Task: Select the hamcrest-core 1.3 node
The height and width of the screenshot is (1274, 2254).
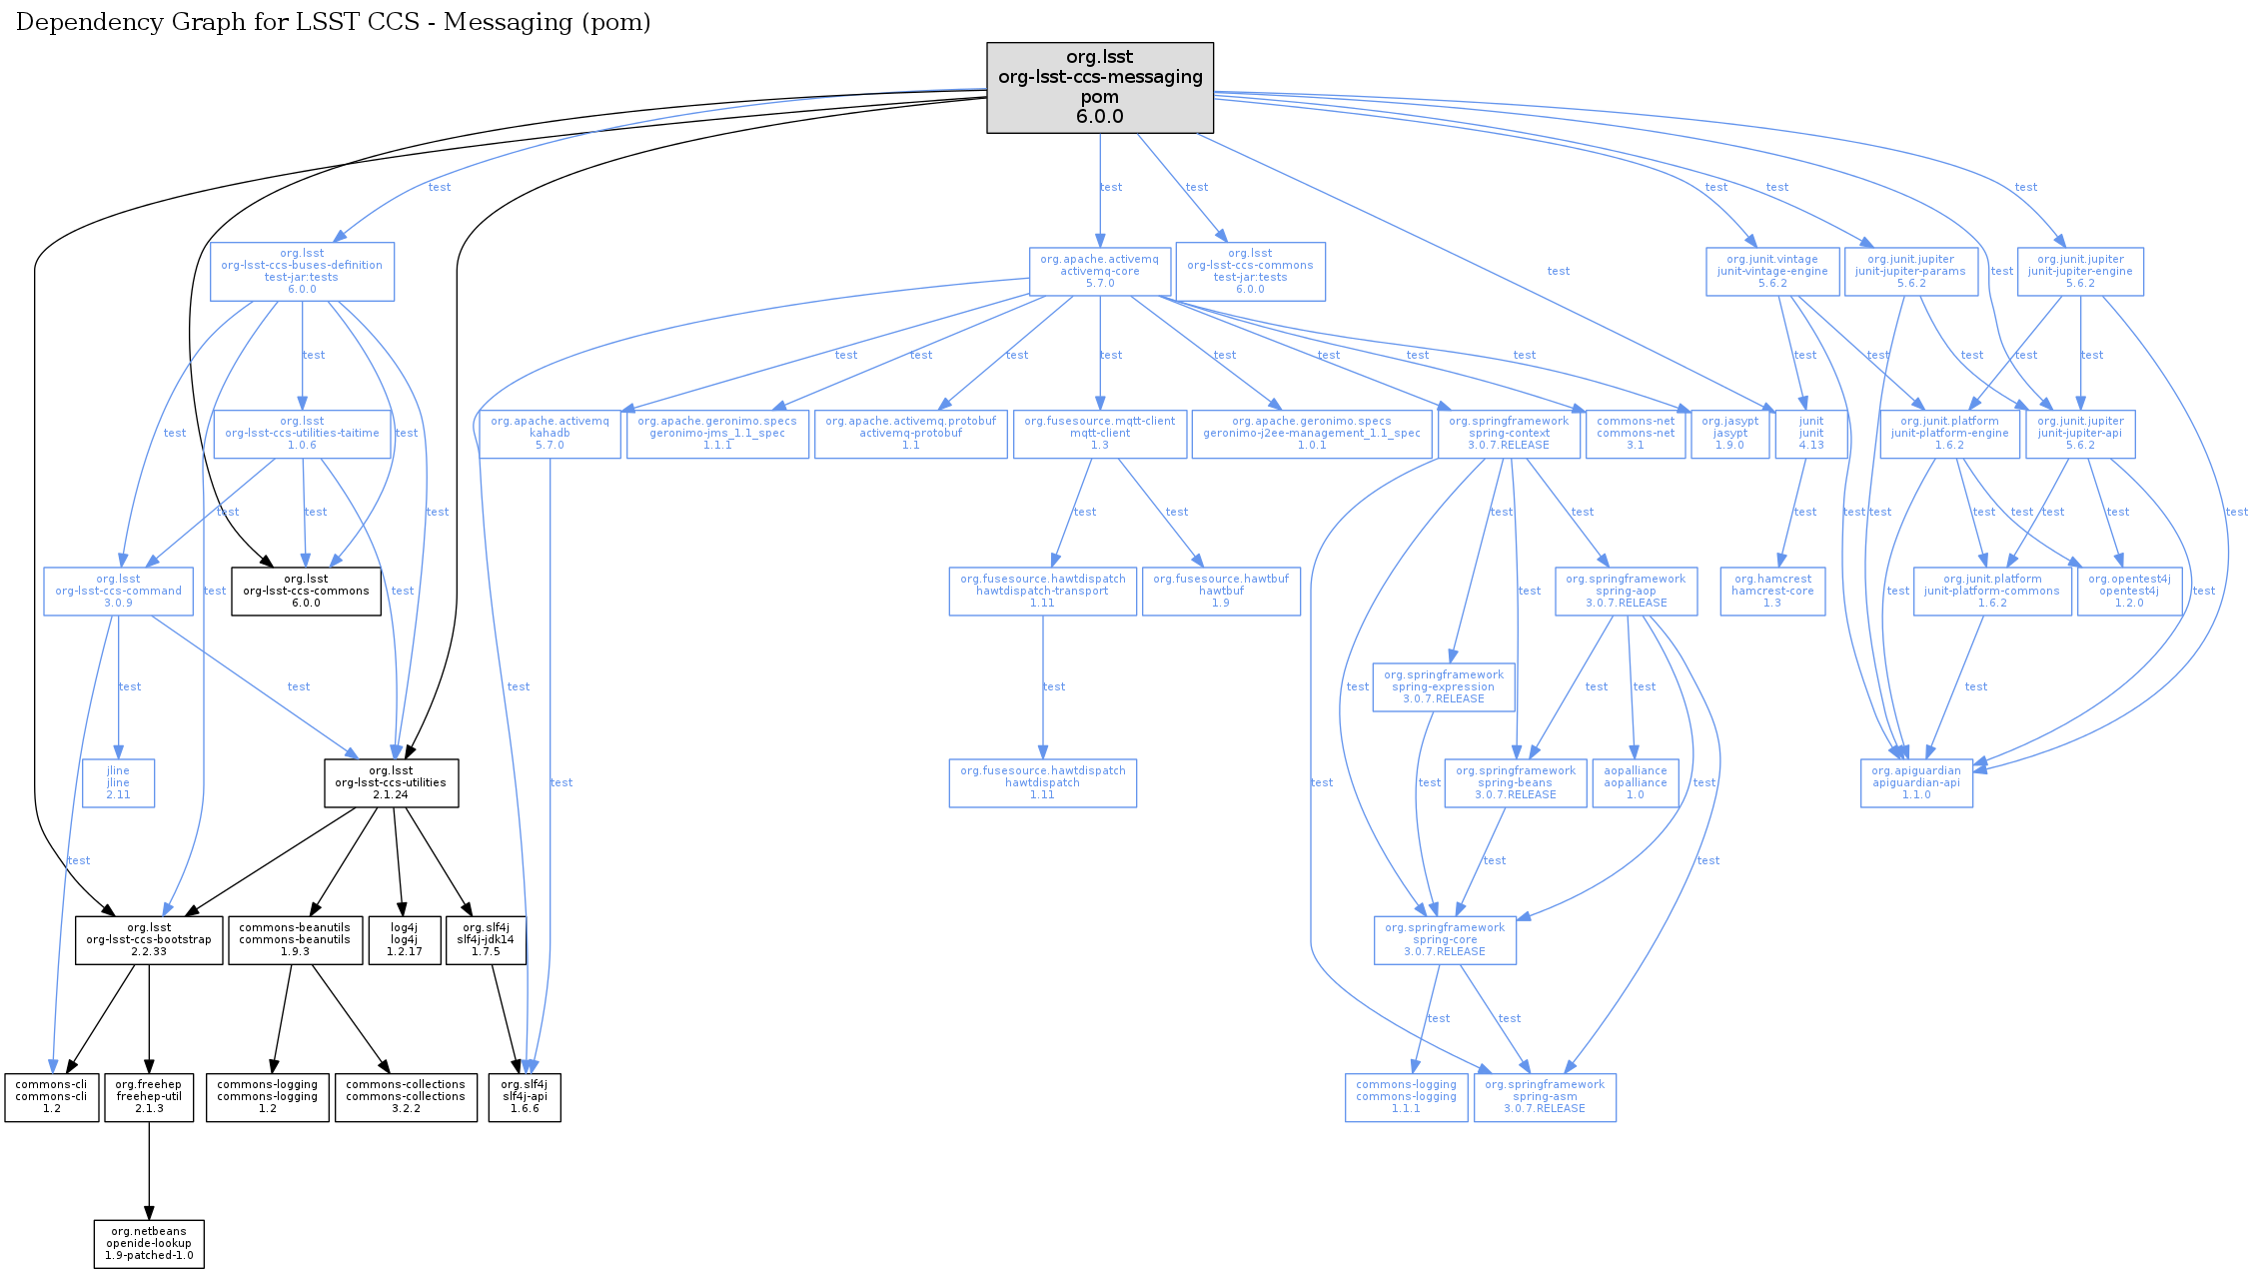Action: pos(1772,591)
